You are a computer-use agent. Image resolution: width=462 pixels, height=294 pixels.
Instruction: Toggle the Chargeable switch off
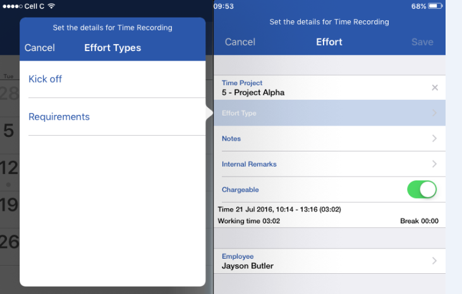point(422,189)
